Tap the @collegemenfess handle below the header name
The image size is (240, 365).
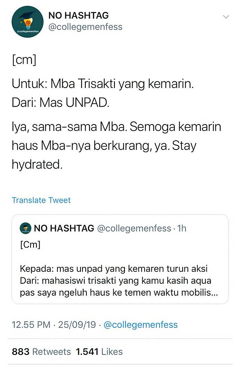[x=85, y=27]
